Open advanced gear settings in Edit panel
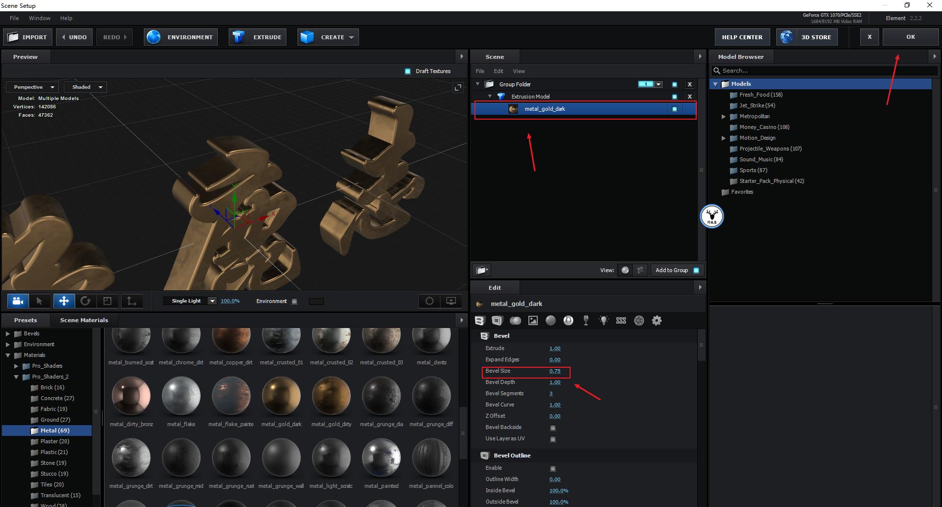The height and width of the screenshot is (507, 942). [656, 321]
